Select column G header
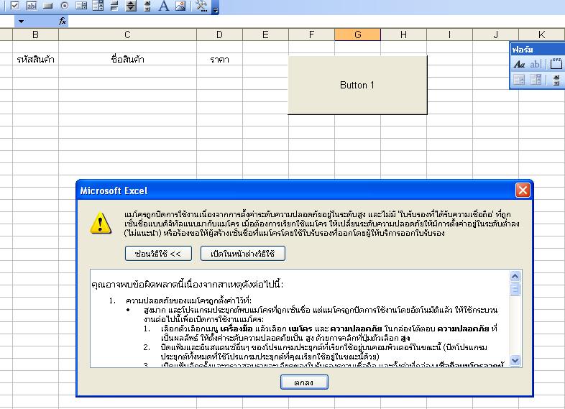Screen dimensions: 565x409 tap(357, 35)
